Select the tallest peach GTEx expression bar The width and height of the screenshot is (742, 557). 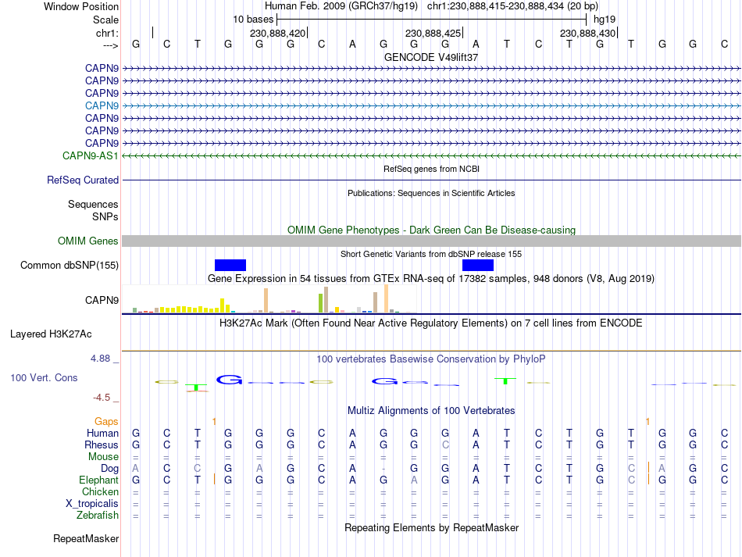[x=386, y=298]
